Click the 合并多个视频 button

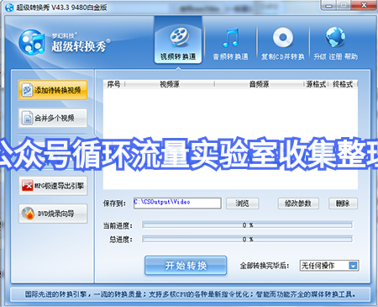pyautogui.click(x=53, y=118)
